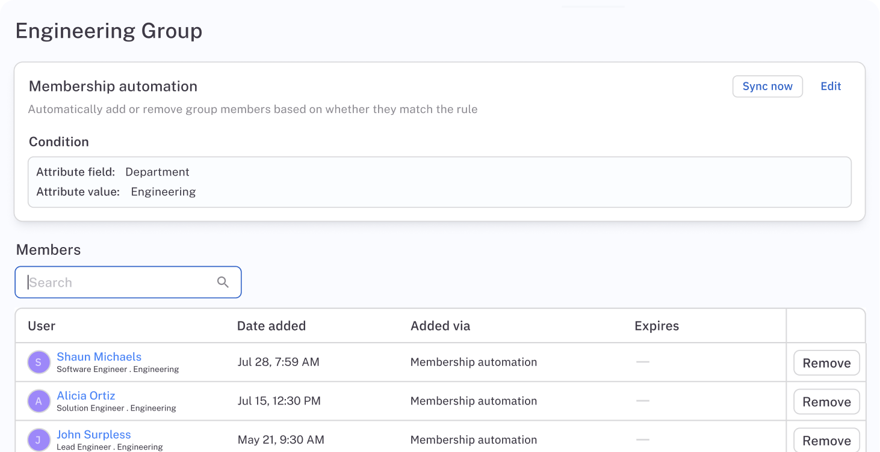Sort members by the Date added column
Screen dimensions: 880x452
271,326
